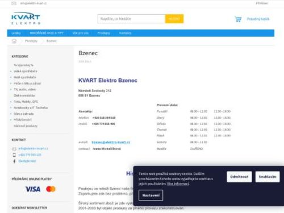Click the Náměstí Svobody 212 address line

[95, 91]
